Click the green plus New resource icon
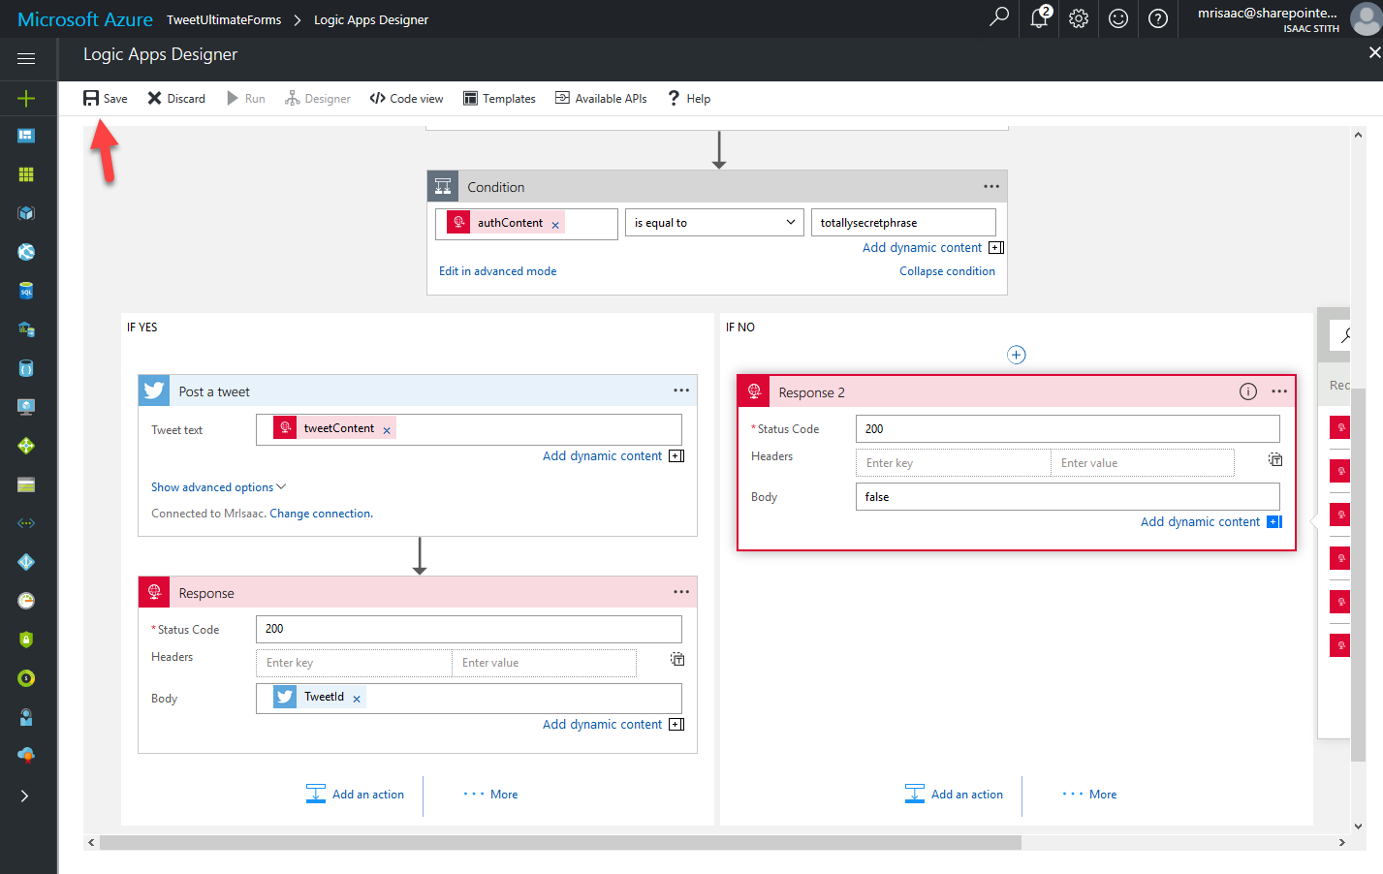The image size is (1383, 874). pyautogui.click(x=26, y=98)
